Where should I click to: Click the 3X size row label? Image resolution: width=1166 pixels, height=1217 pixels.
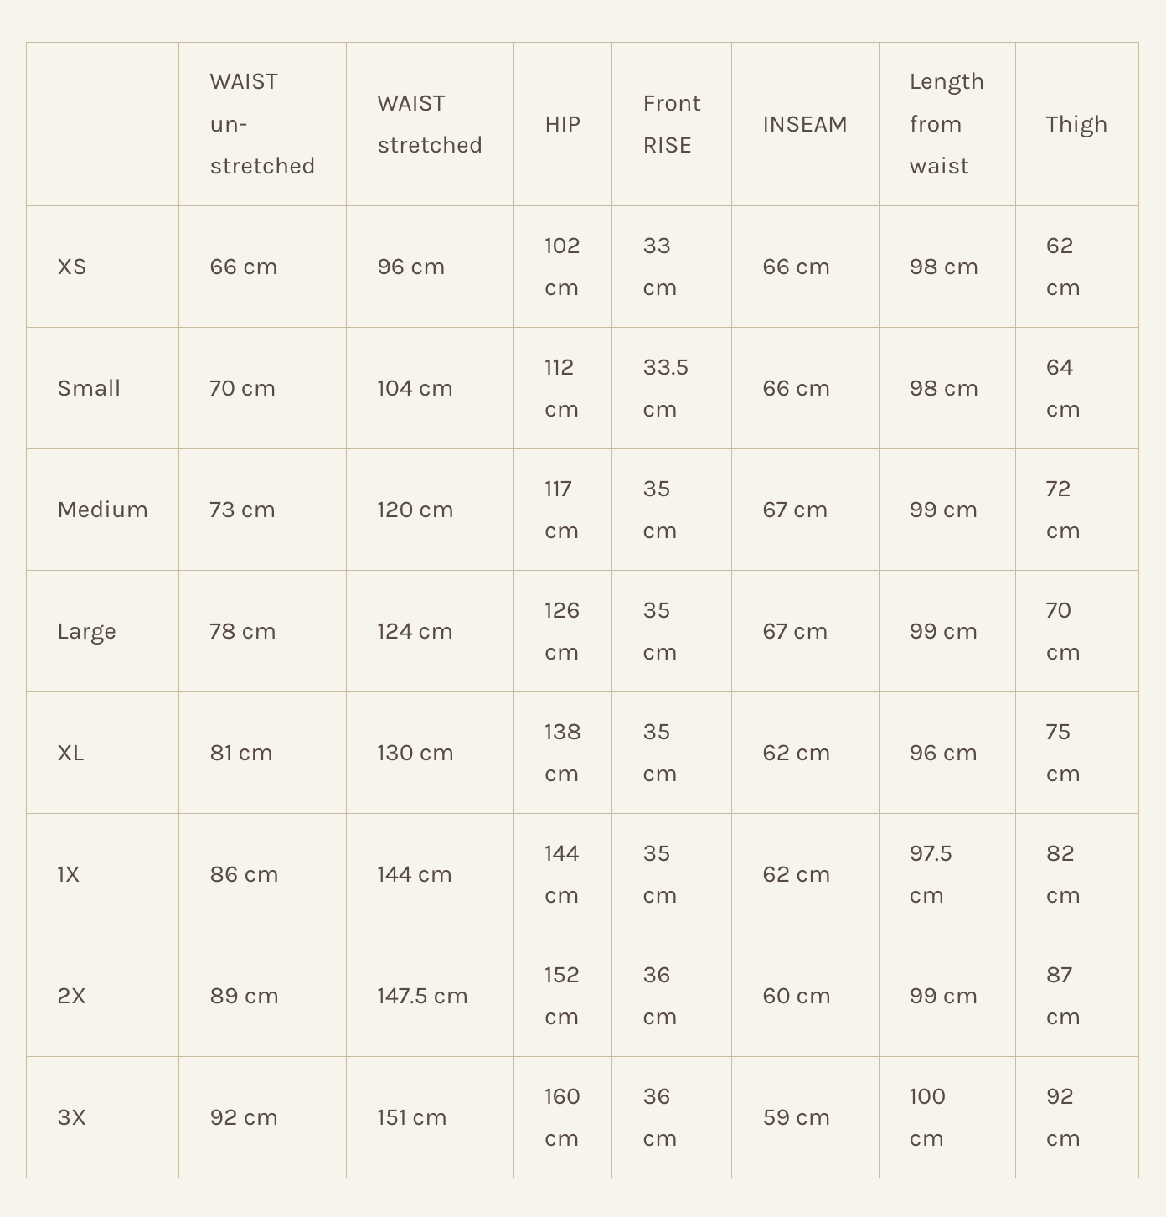pyautogui.click(x=71, y=1117)
